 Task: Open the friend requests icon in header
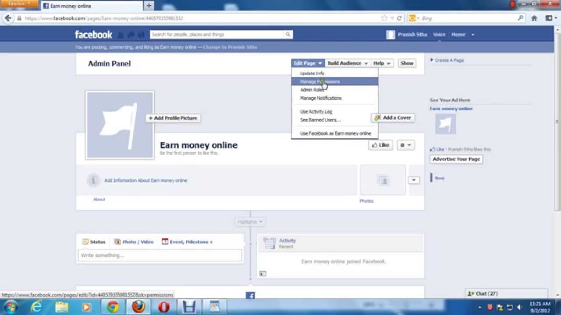tap(121, 35)
